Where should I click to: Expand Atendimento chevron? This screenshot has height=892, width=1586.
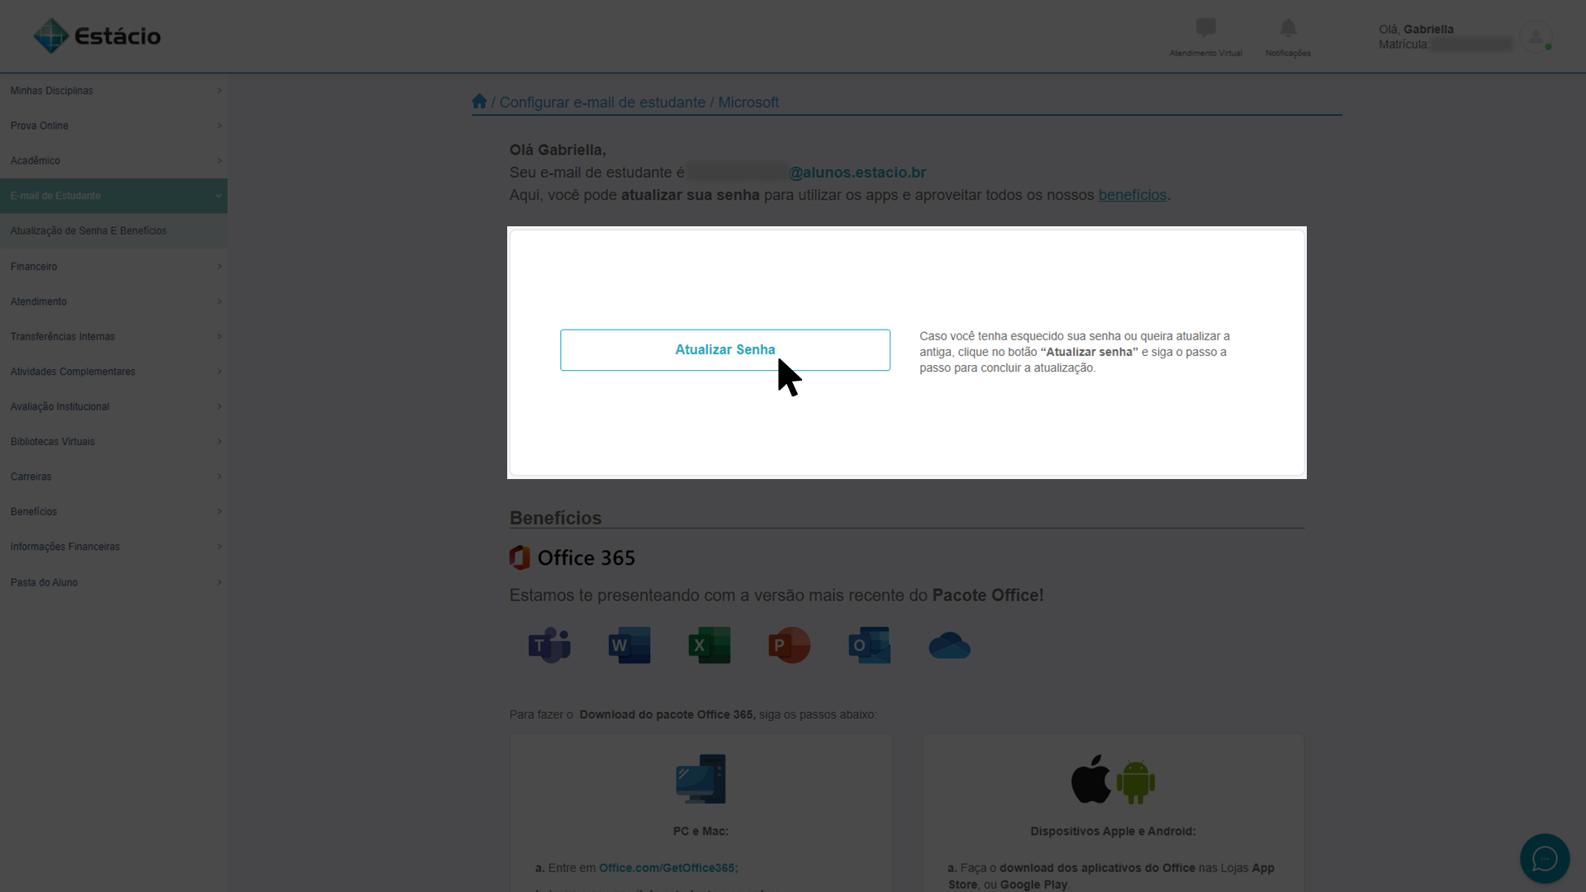219,301
